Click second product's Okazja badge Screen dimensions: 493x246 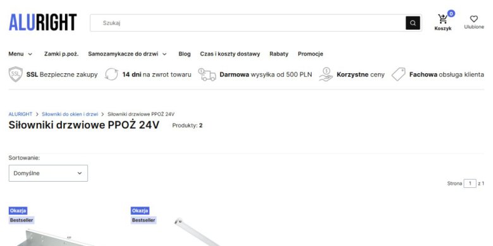pos(140,211)
